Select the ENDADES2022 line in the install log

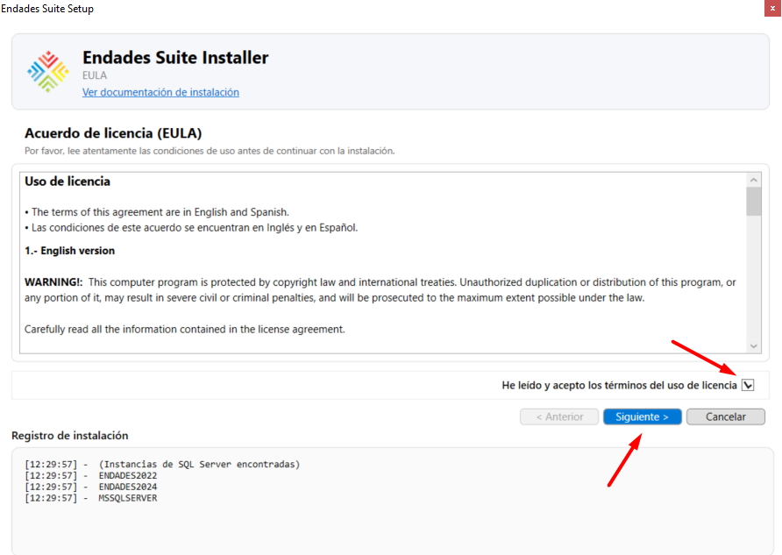point(127,475)
